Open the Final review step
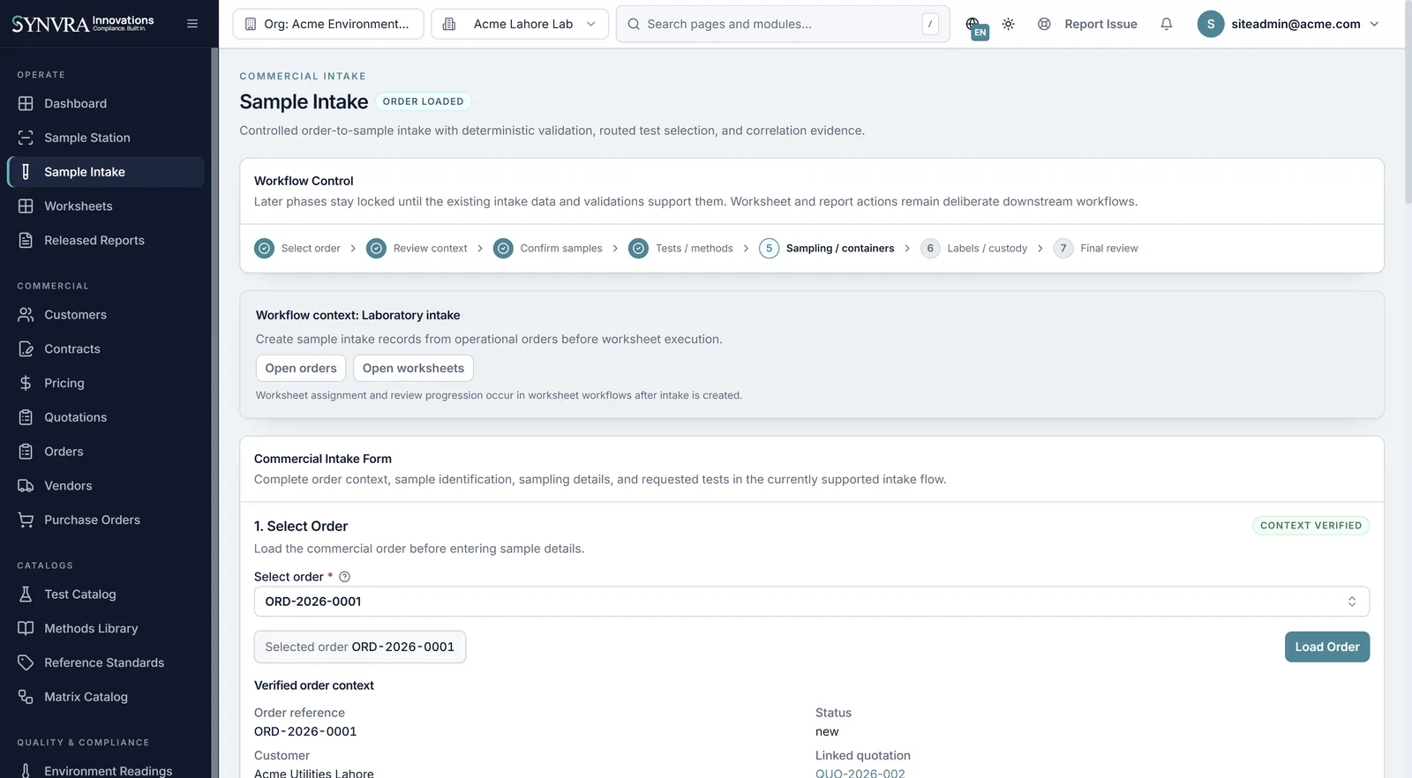Image resolution: width=1412 pixels, height=778 pixels. click(1096, 249)
